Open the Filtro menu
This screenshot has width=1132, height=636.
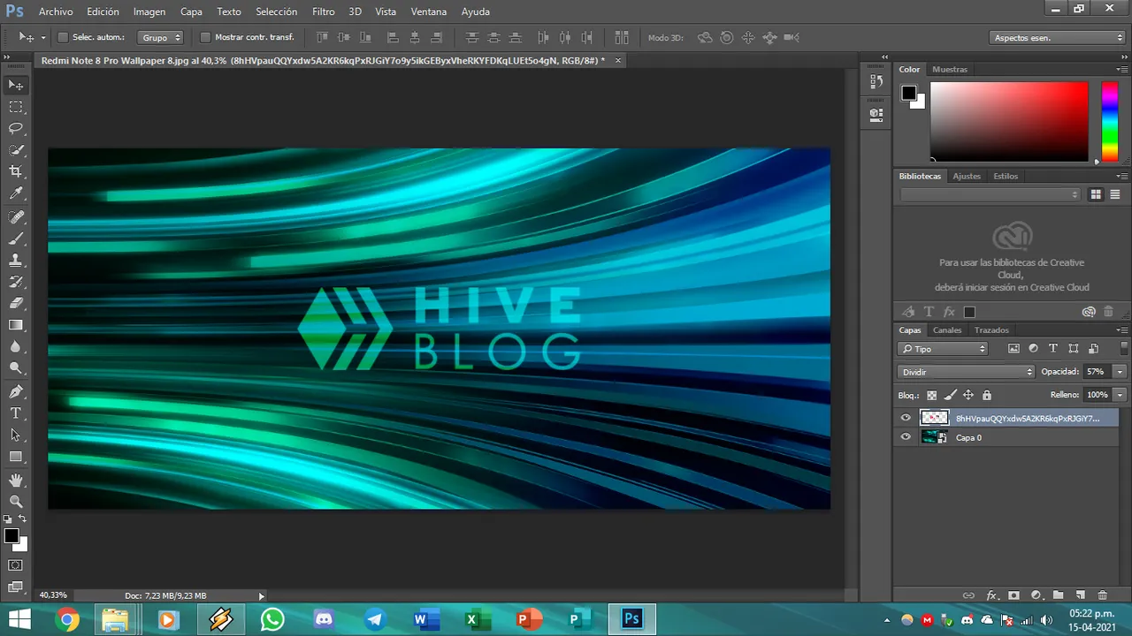323,11
